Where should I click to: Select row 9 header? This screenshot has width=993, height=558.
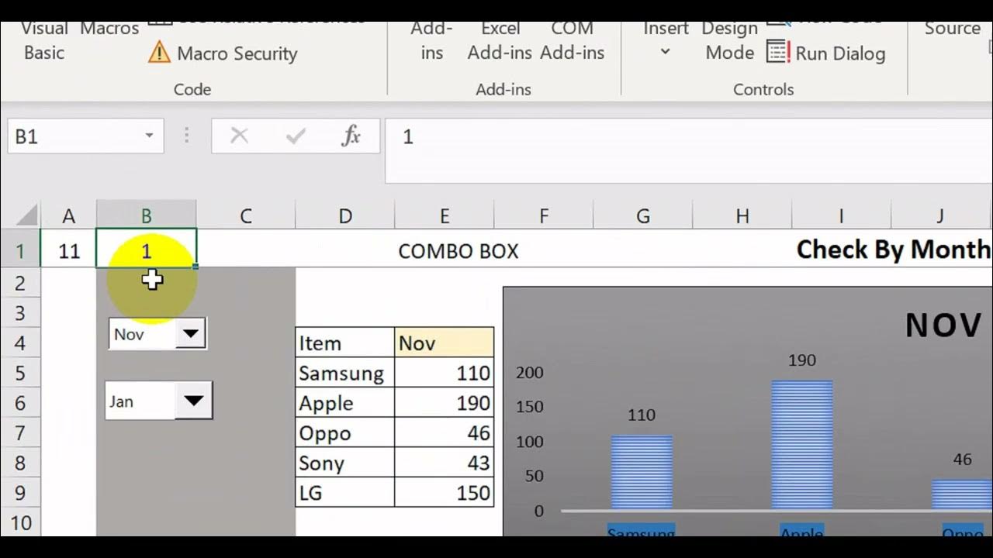pyautogui.click(x=20, y=493)
